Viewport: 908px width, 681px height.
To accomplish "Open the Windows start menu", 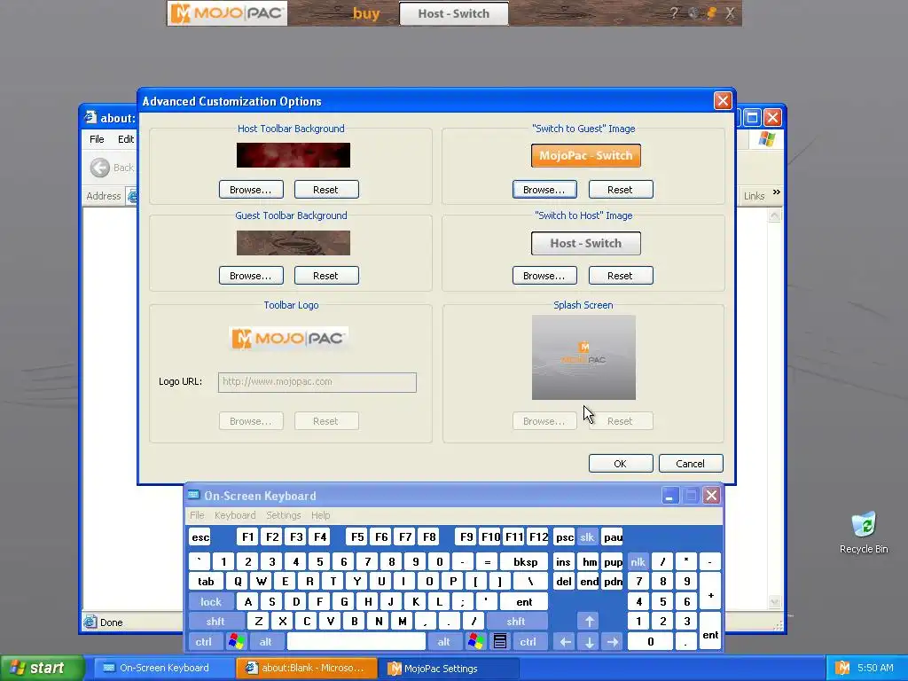I will point(41,668).
